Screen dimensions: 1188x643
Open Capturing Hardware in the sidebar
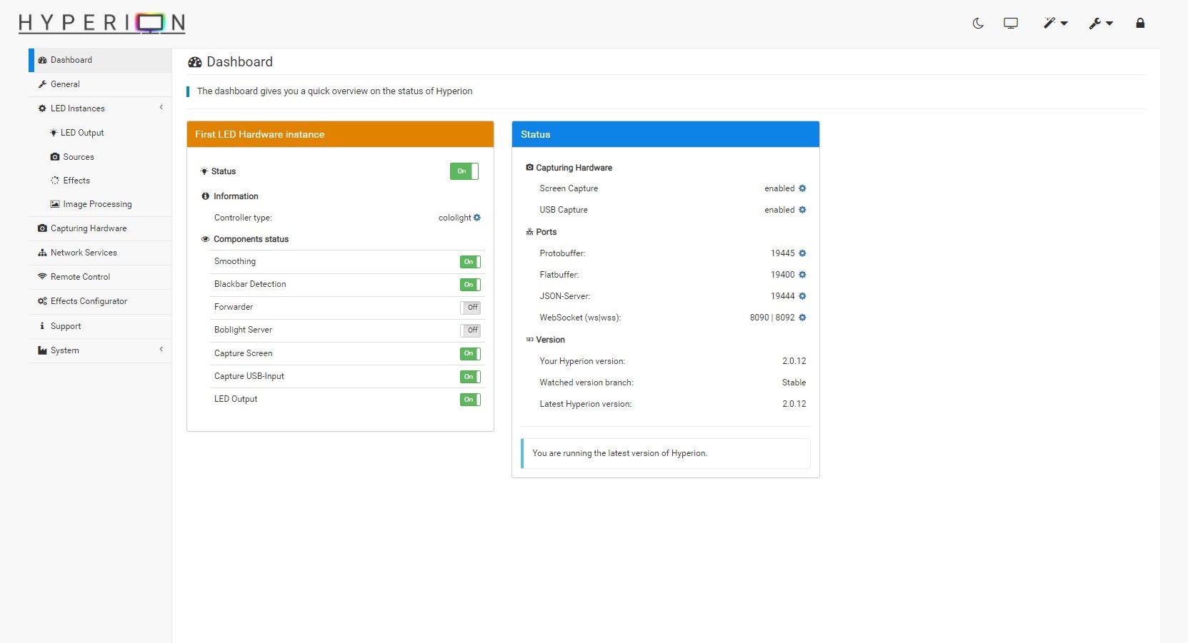pos(89,228)
